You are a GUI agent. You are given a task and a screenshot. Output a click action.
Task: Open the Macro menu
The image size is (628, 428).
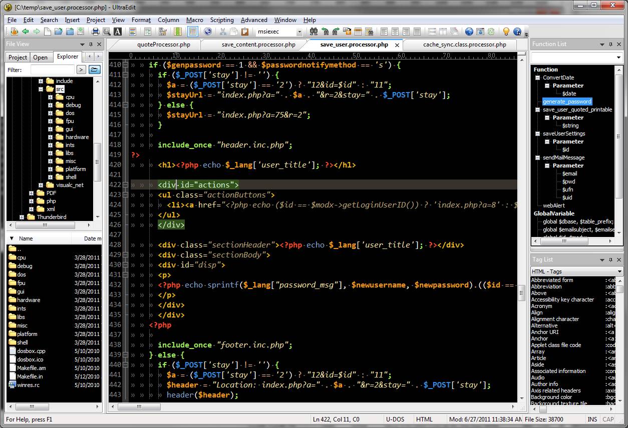[194, 20]
